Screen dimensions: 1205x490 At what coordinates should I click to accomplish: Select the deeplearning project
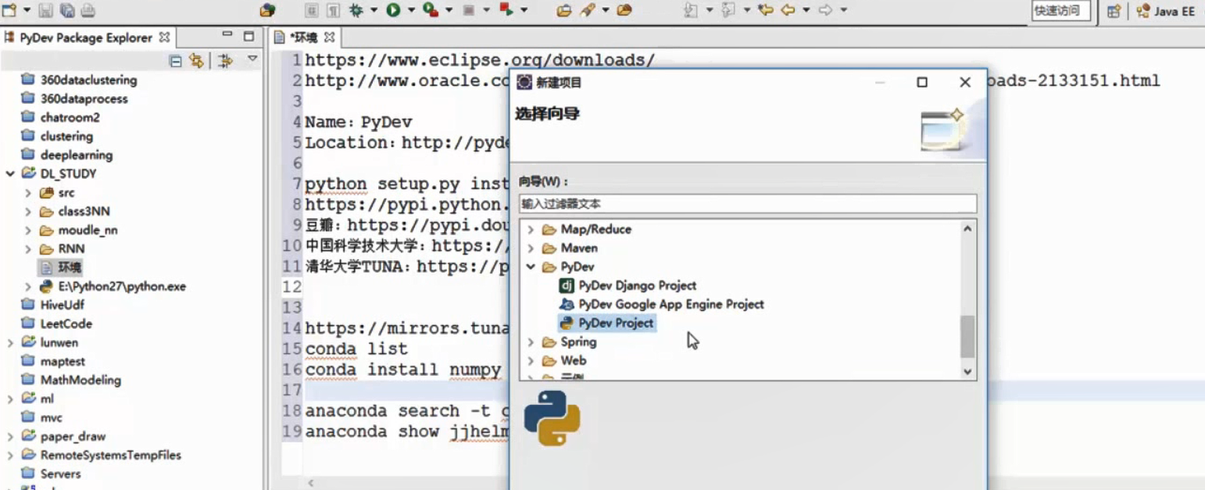(x=66, y=155)
